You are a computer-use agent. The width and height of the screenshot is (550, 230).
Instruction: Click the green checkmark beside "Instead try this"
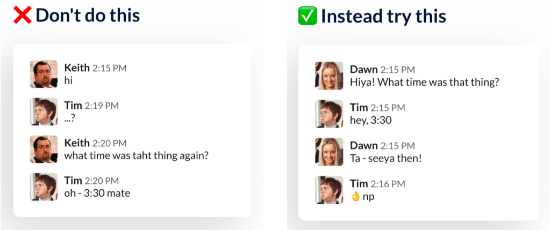coord(307,16)
